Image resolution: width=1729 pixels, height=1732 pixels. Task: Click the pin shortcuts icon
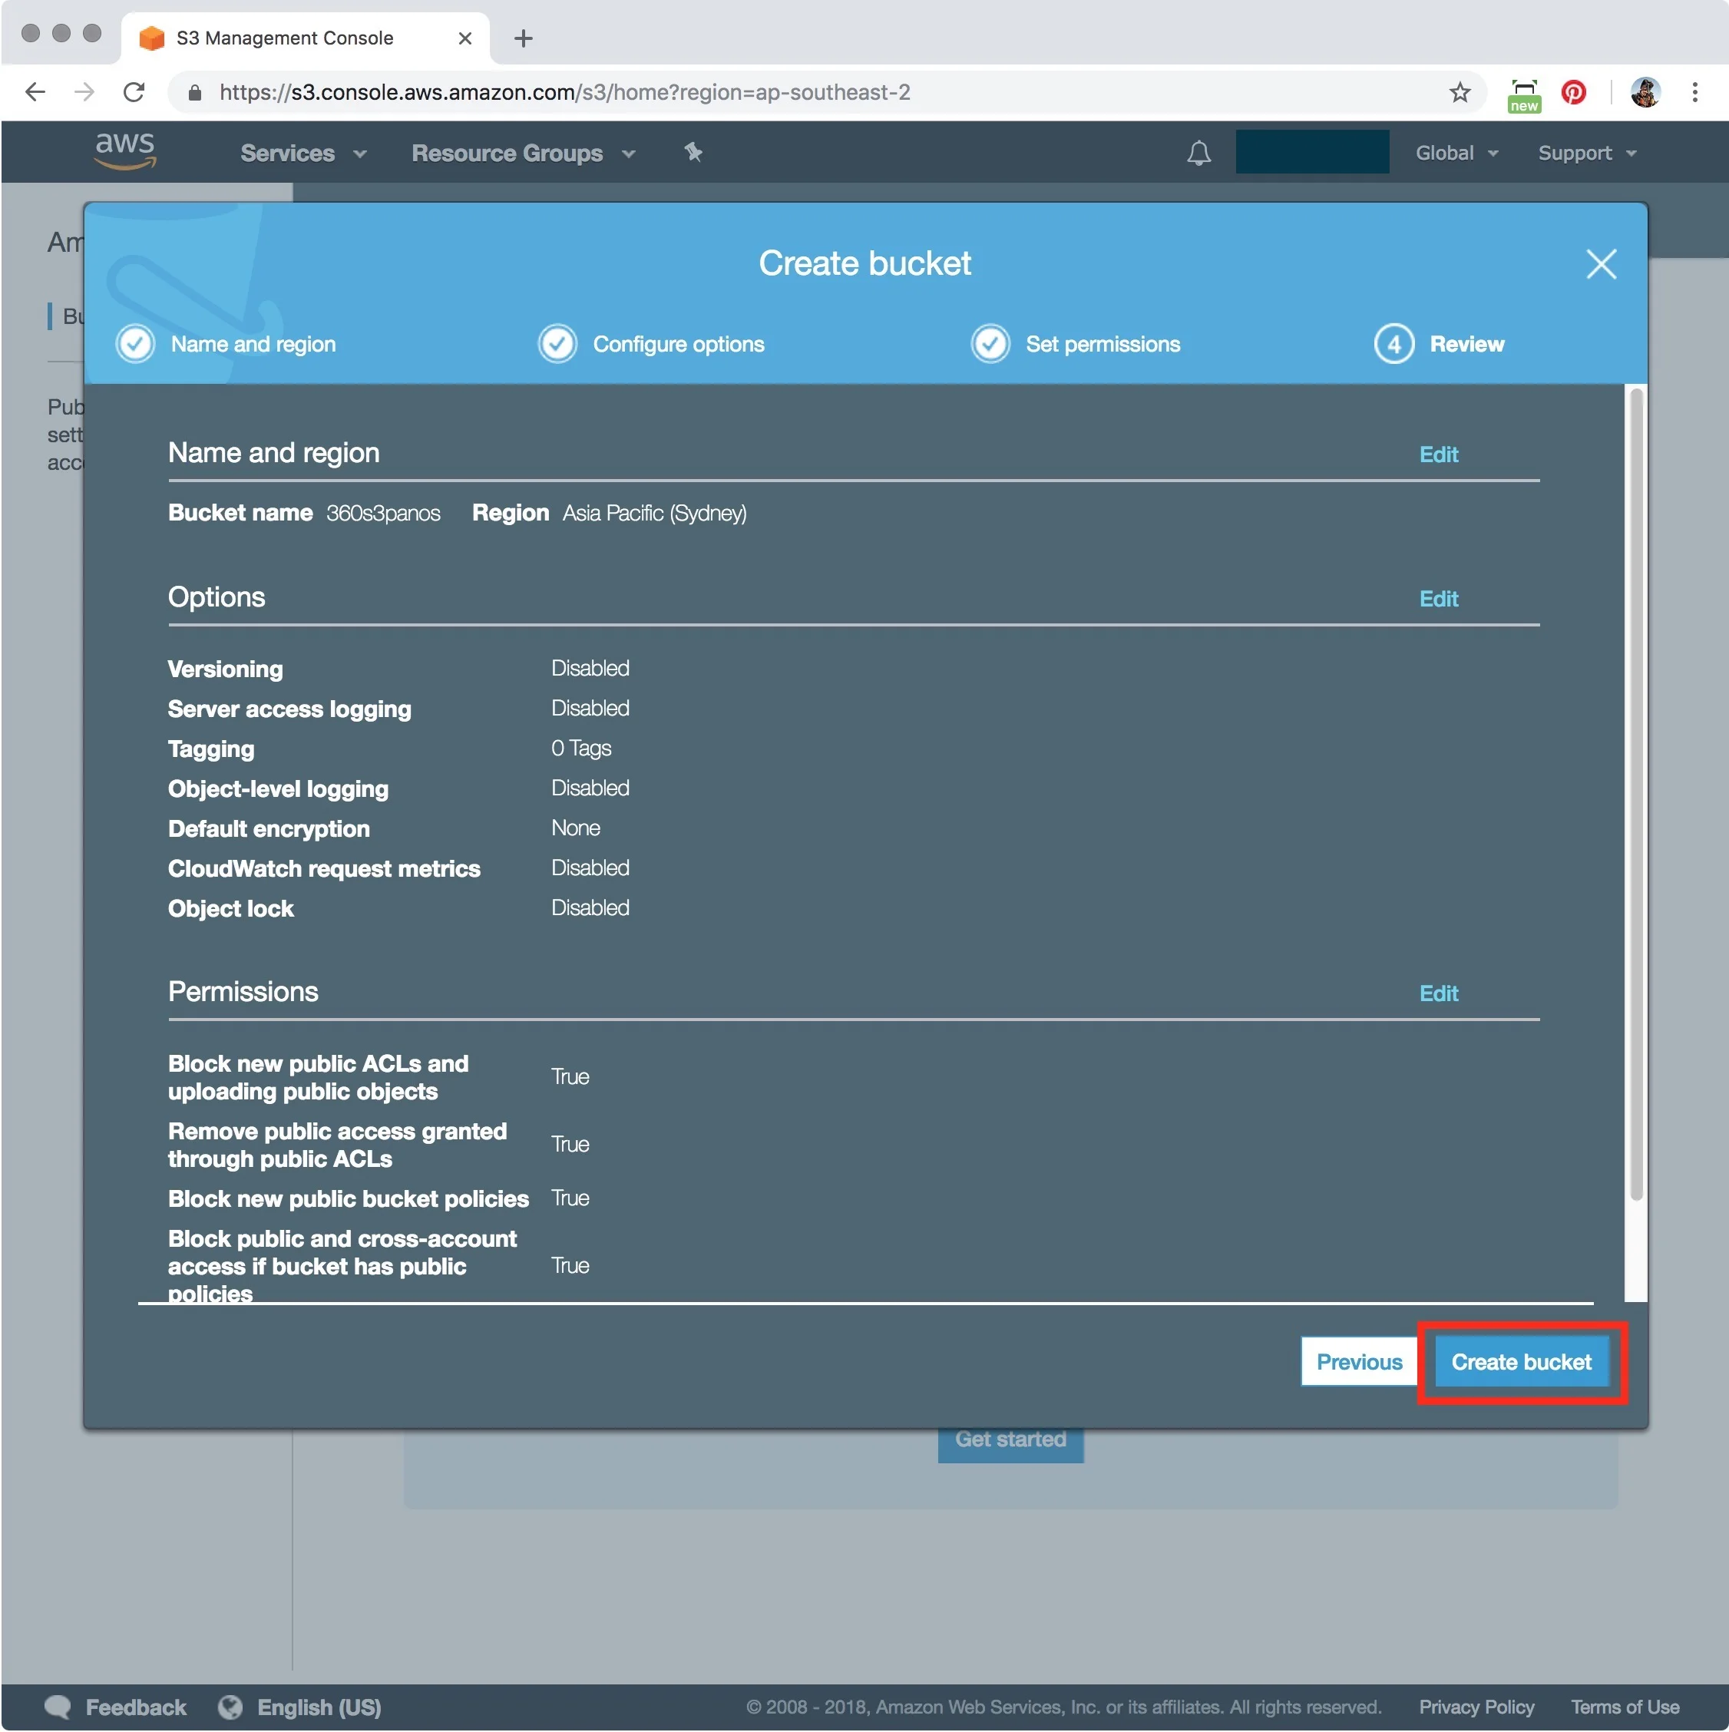[693, 153]
